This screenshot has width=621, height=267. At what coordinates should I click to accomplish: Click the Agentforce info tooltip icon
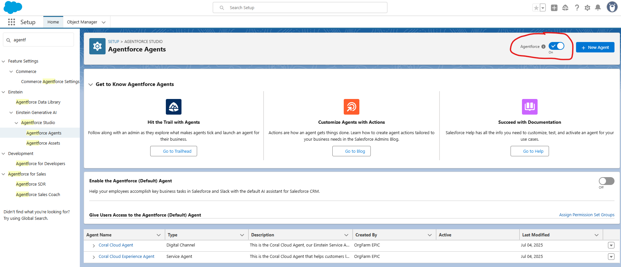point(543,47)
